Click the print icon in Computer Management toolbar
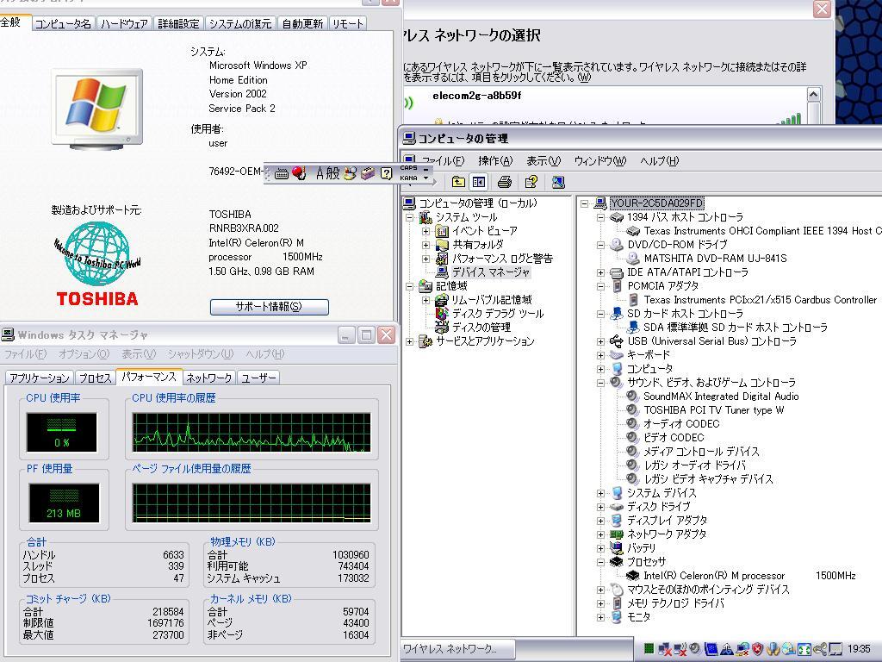 coord(504,182)
